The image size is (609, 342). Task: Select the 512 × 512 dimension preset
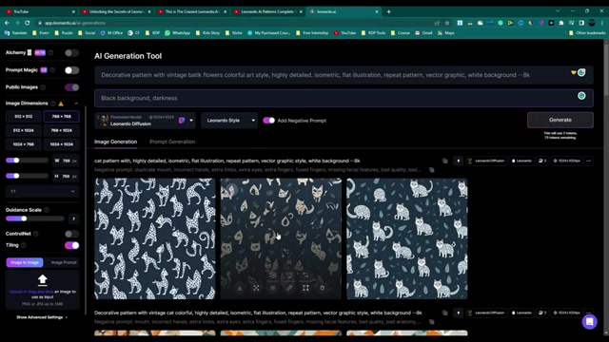click(x=23, y=116)
